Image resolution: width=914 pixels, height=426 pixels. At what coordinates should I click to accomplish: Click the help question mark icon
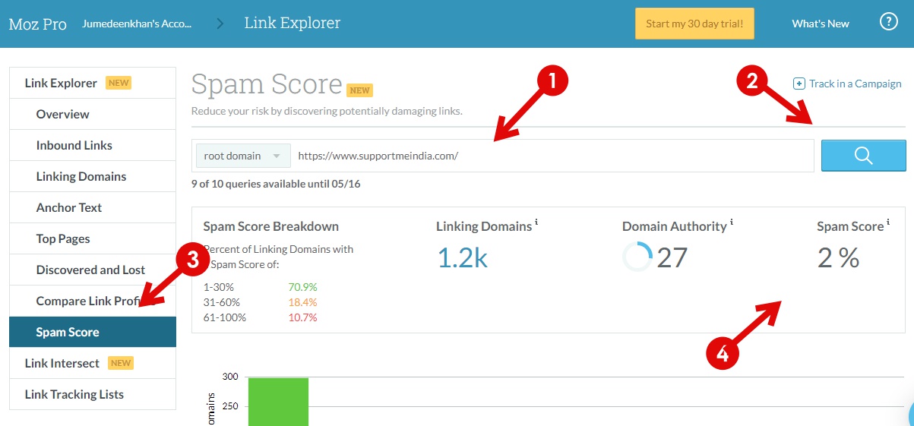[888, 22]
